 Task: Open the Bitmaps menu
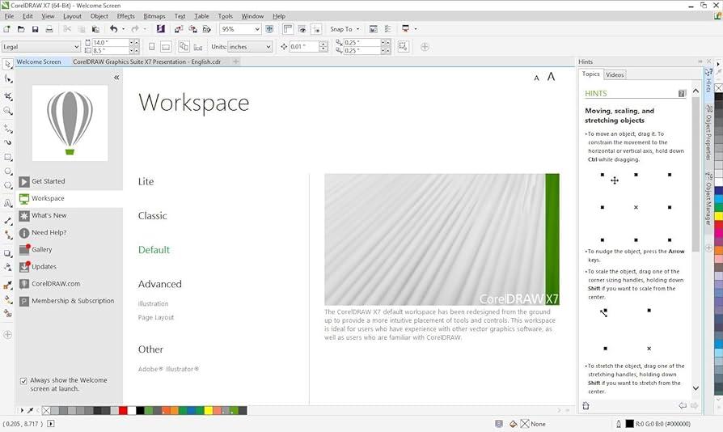coord(154,16)
